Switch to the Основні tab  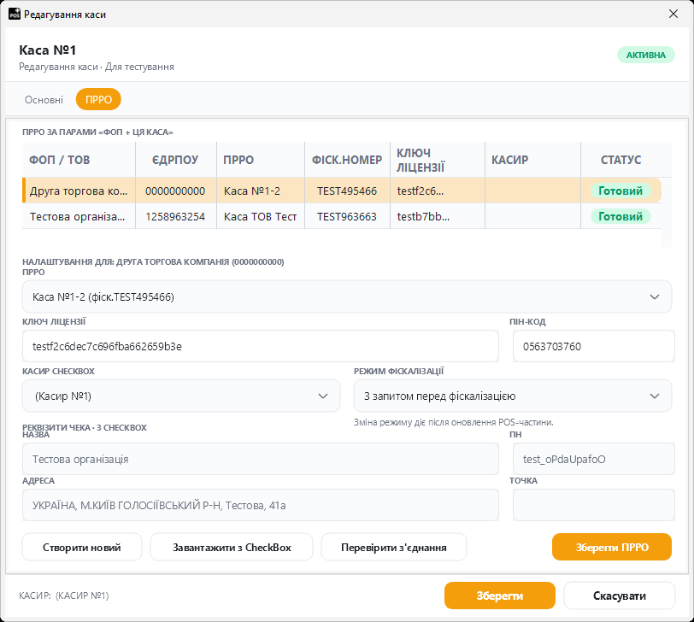click(x=44, y=100)
